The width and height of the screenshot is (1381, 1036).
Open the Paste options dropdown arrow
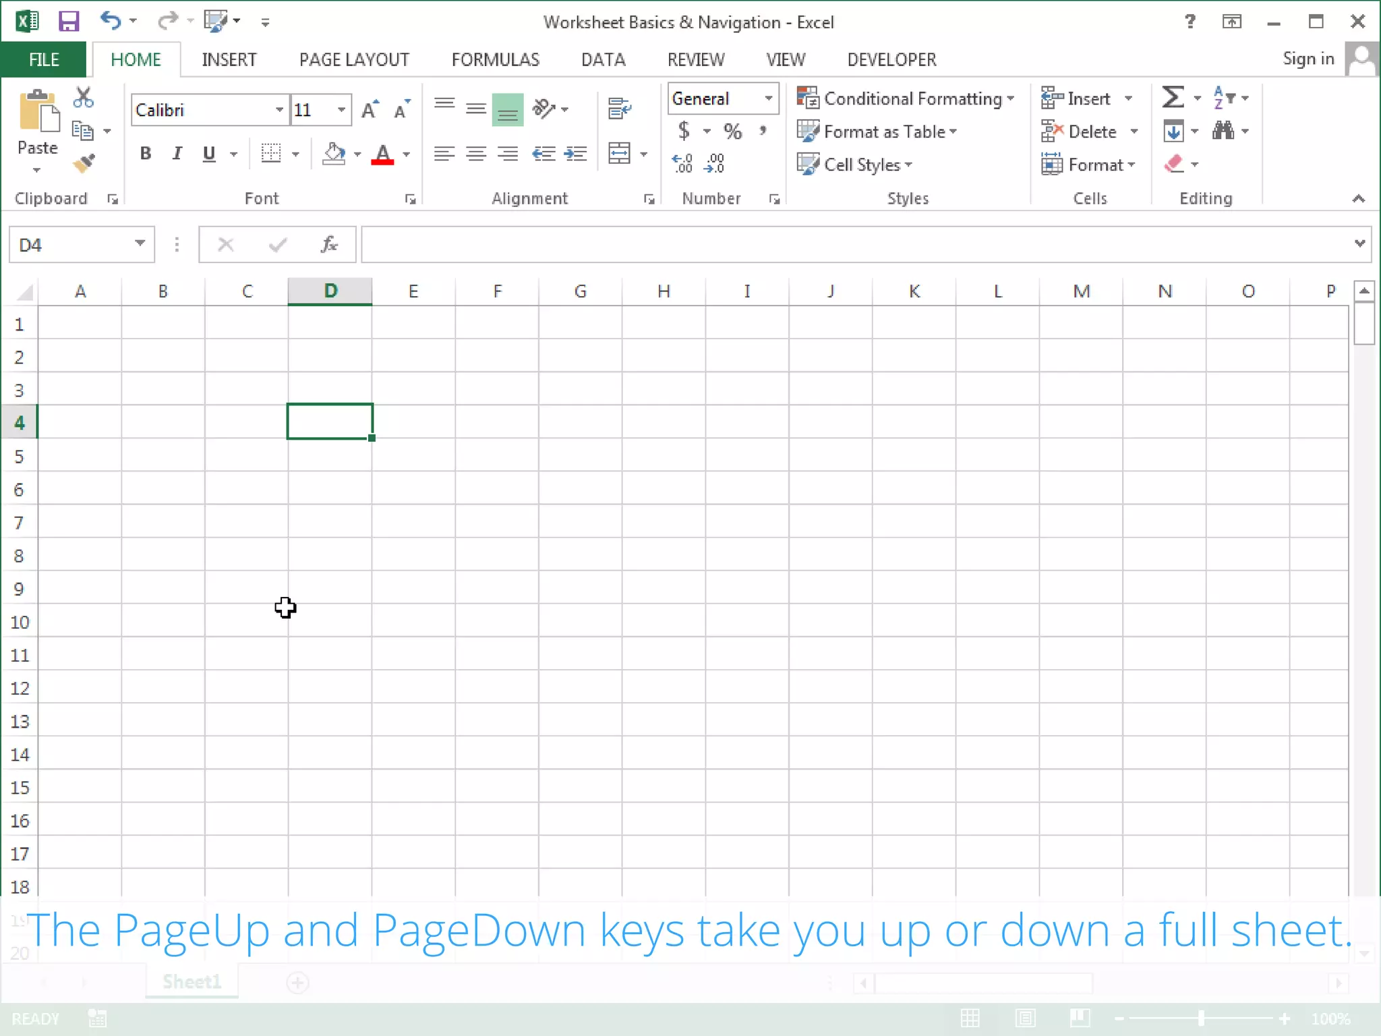[37, 170]
